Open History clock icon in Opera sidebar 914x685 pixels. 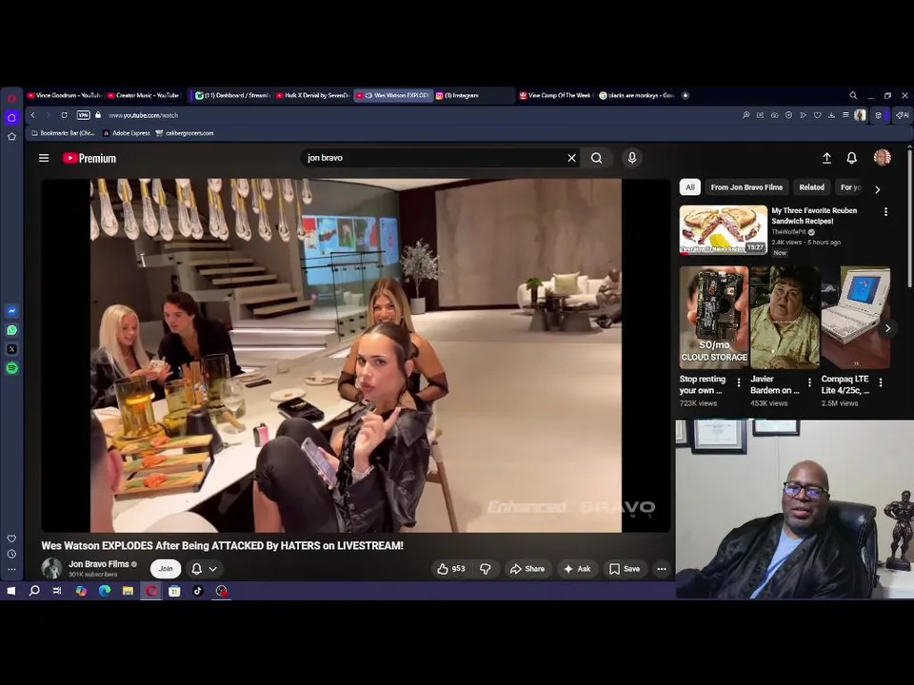click(x=11, y=554)
